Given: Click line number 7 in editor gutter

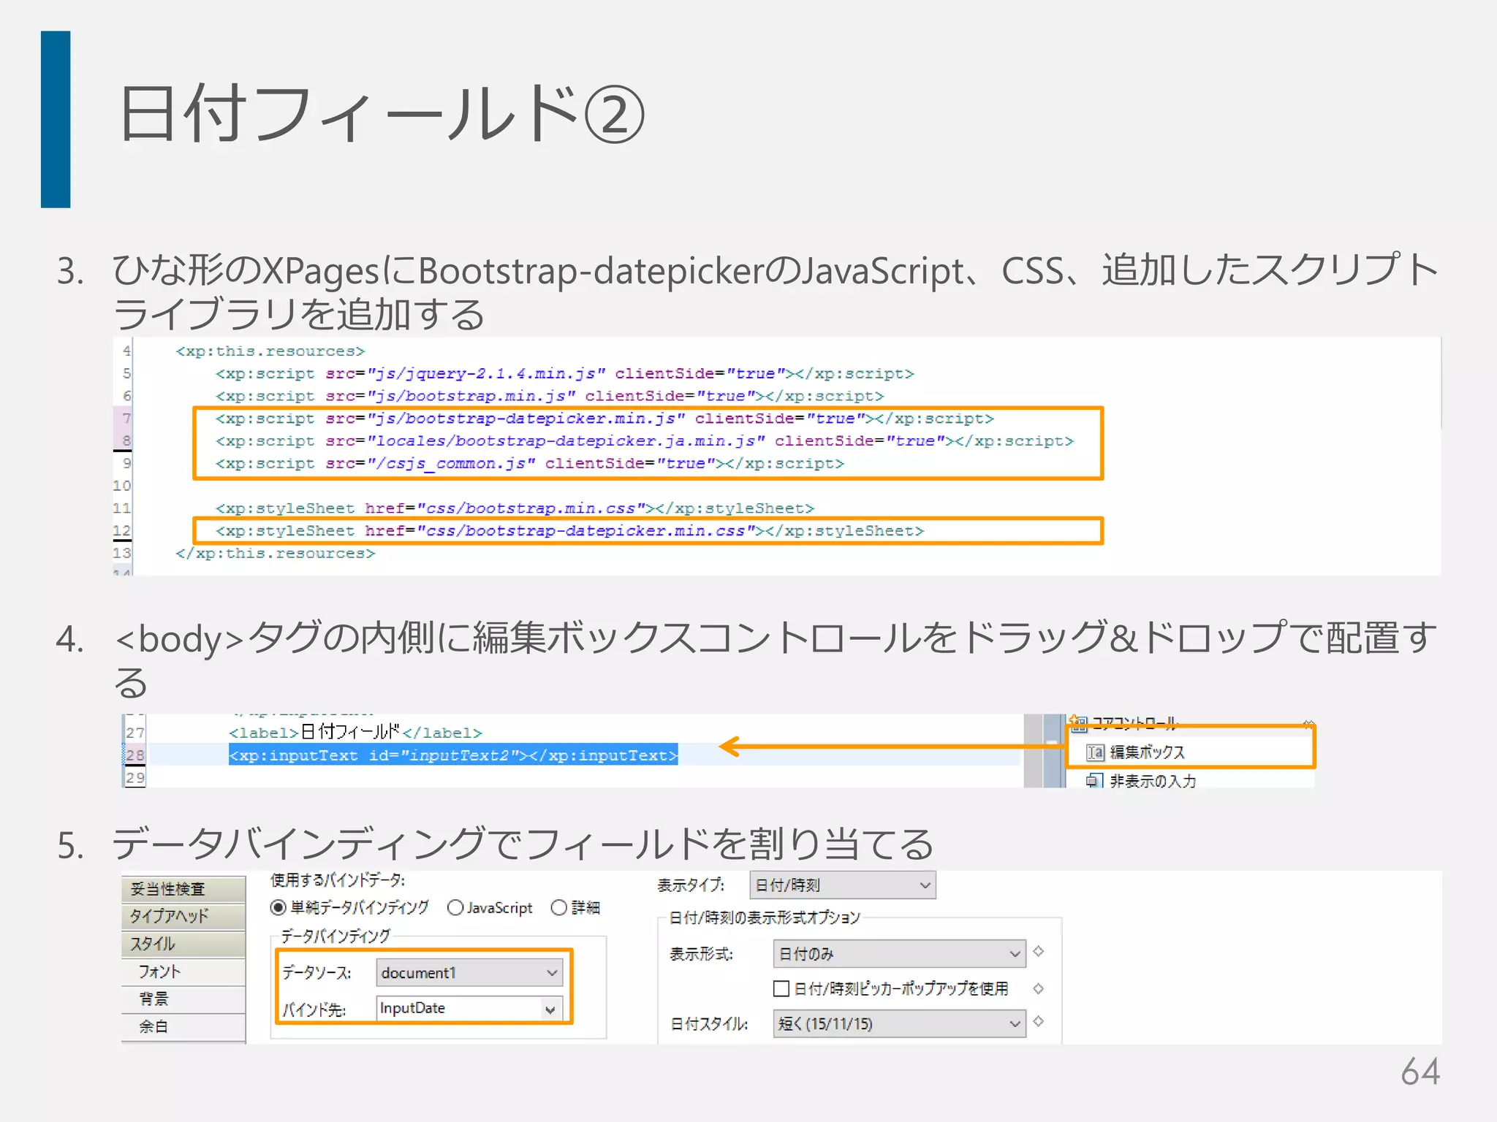Looking at the screenshot, I should coord(126,419).
